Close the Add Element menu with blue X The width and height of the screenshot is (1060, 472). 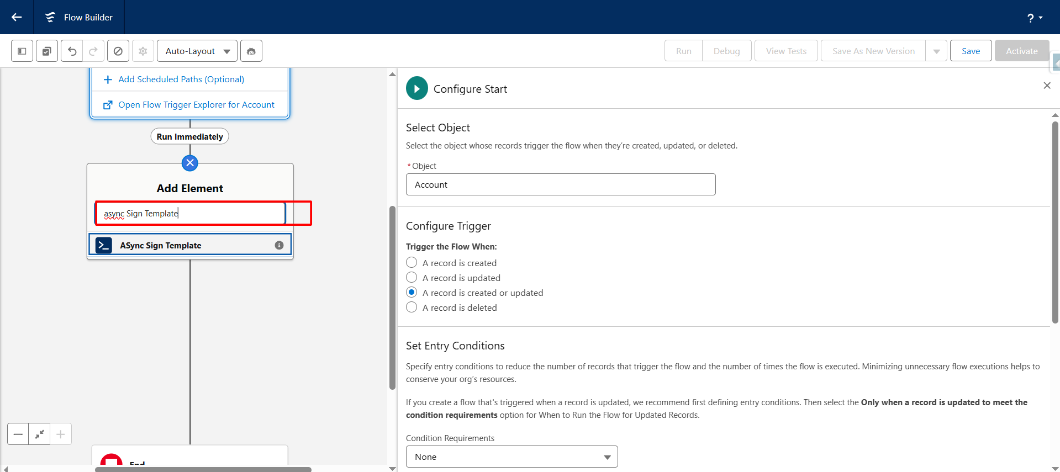190,163
